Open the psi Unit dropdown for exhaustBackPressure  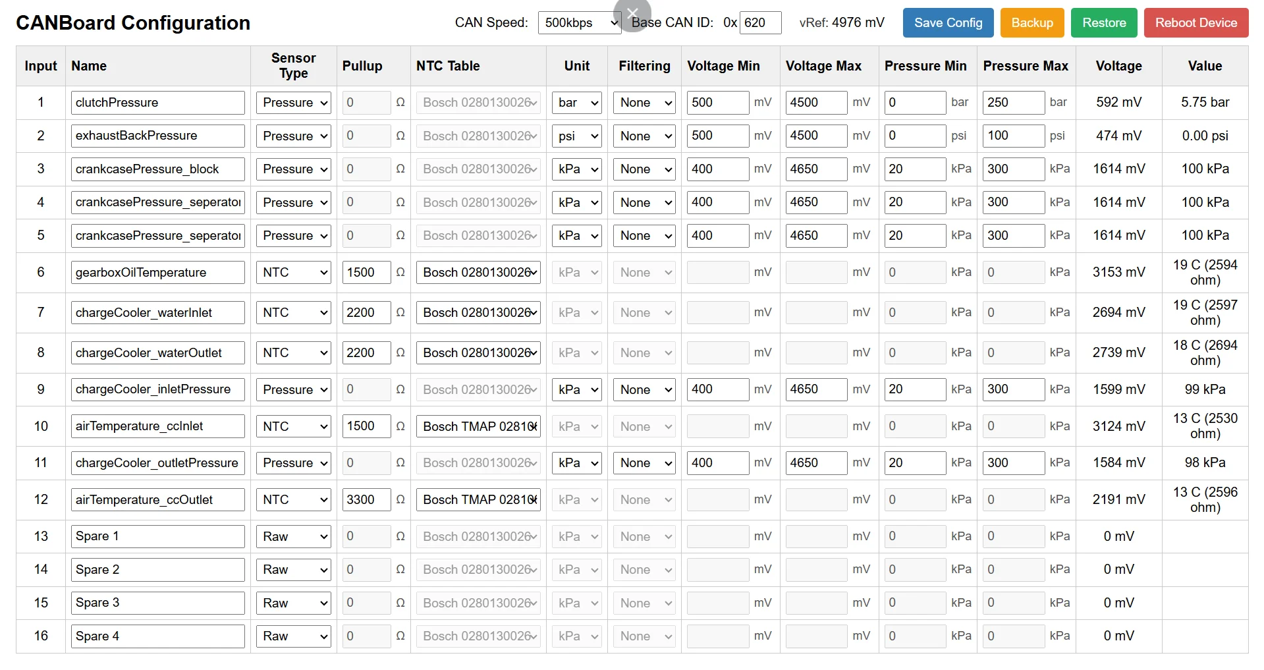pos(577,136)
